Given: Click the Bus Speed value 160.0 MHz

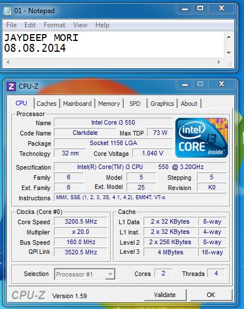Looking at the screenshot, I should click(x=81, y=242).
